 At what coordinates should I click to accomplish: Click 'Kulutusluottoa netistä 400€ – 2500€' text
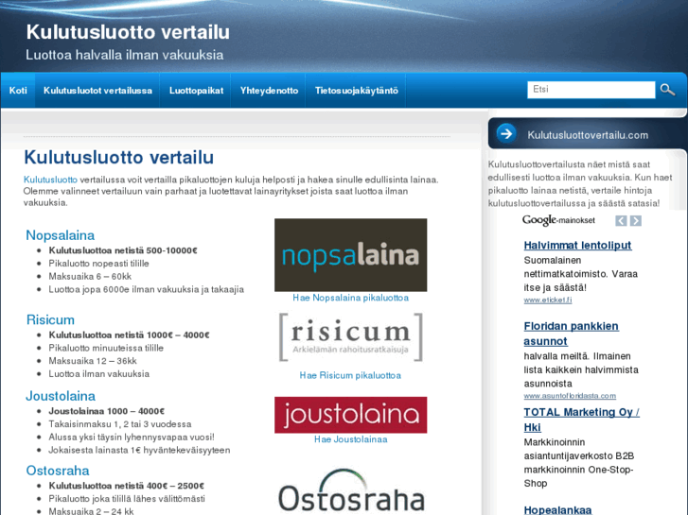coord(127,486)
